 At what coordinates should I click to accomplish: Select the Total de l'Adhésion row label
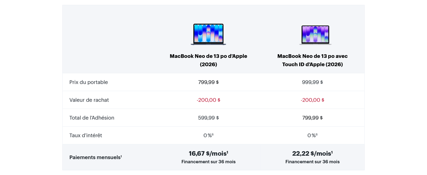click(92, 118)
